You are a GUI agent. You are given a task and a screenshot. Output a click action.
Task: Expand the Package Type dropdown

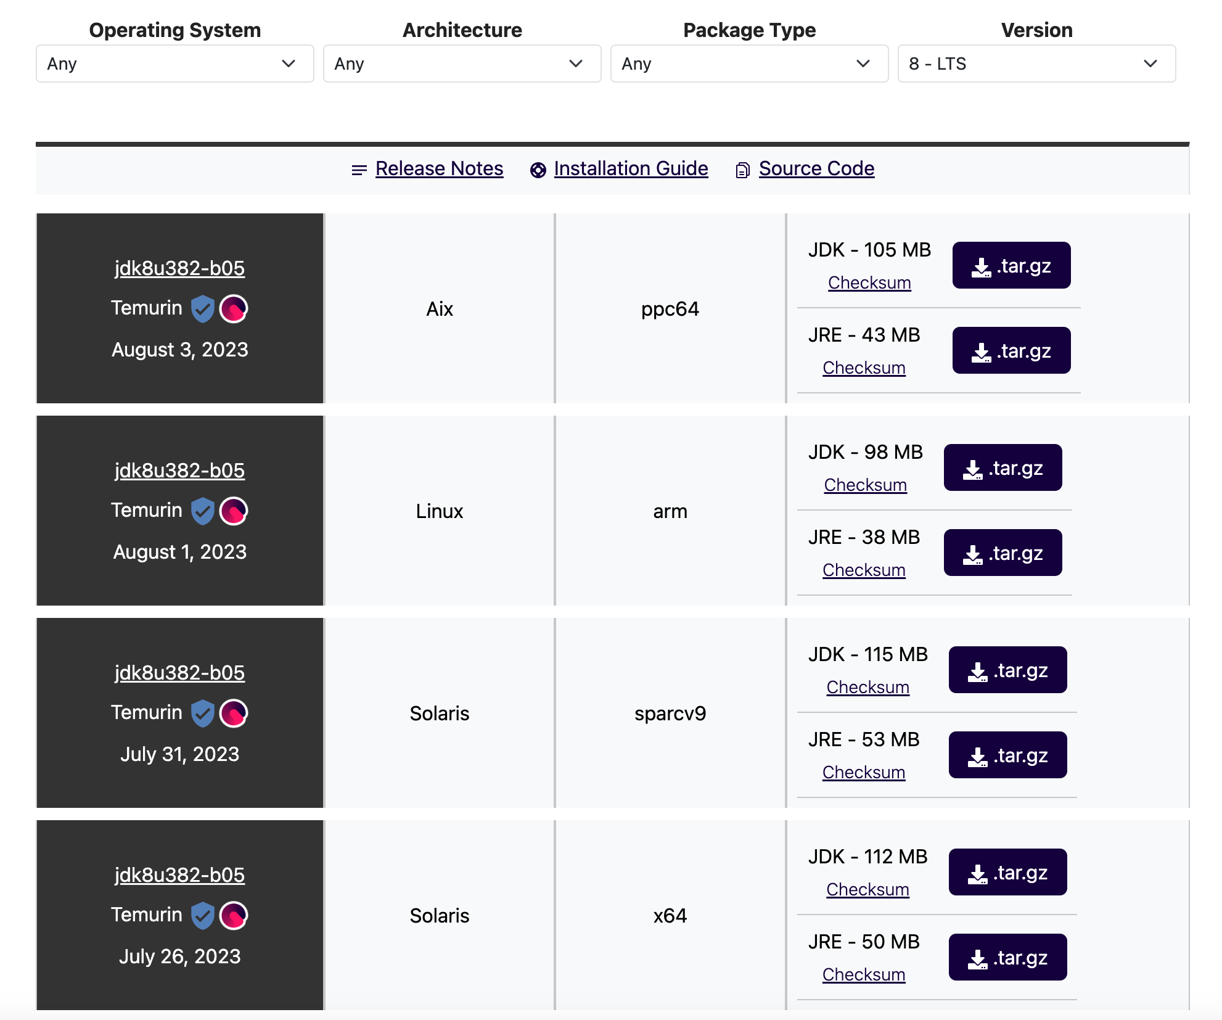pyautogui.click(x=749, y=64)
